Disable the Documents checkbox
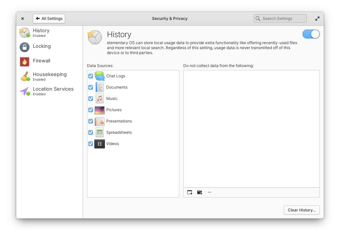Image resolution: width=340 pixels, height=239 pixels. coord(90,87)
